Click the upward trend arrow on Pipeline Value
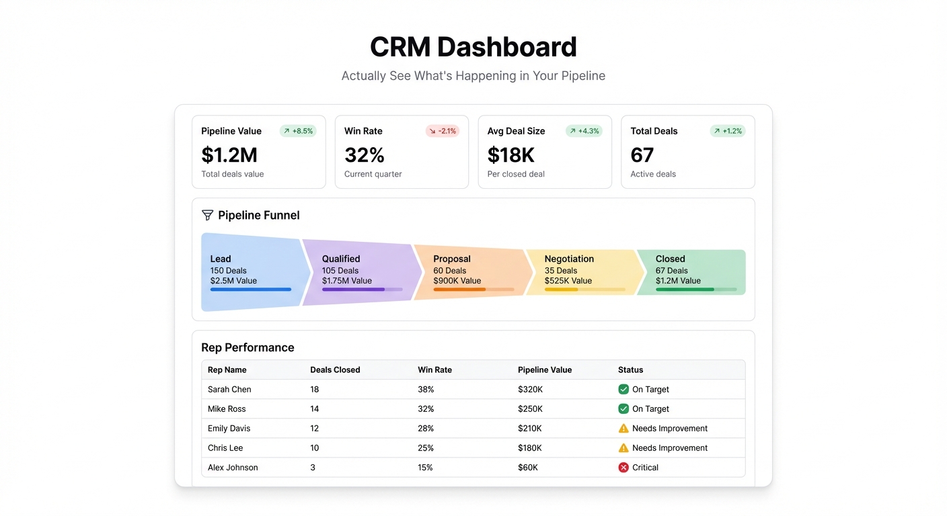Viewport: 947px width, 516px height. (x=288, y=131)
